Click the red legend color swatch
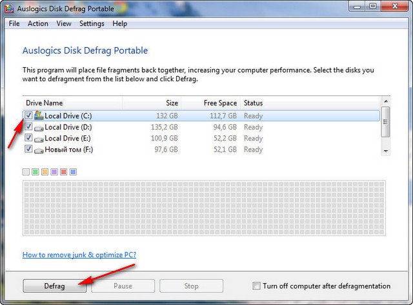This screenshot has height=305, width=413. 63,172
